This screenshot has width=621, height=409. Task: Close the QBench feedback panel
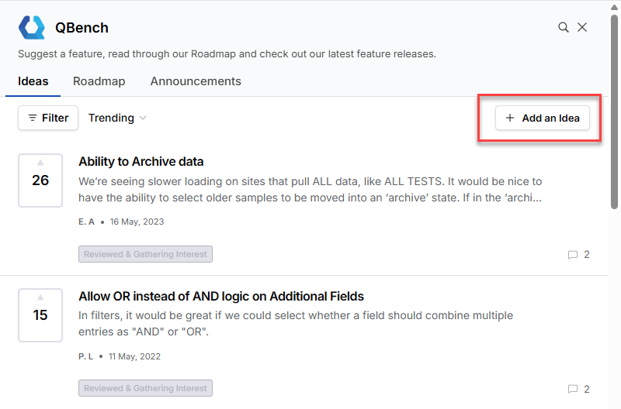click(x=582, y=27)
